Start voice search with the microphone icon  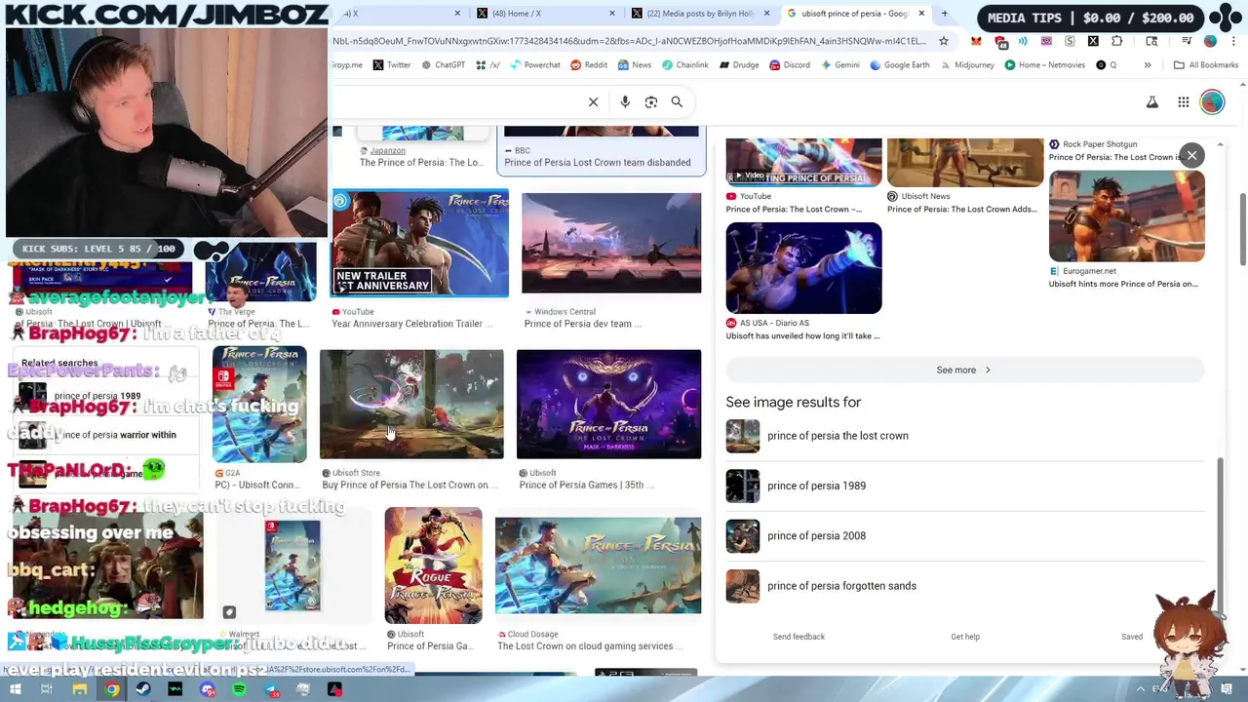point(625,101)
